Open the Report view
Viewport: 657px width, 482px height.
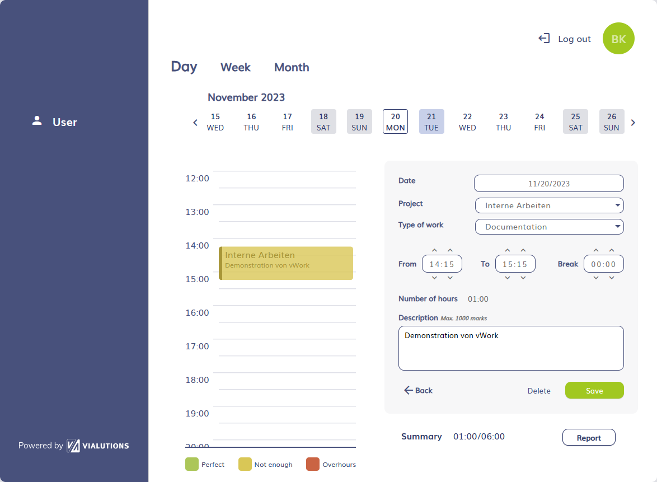589,437
